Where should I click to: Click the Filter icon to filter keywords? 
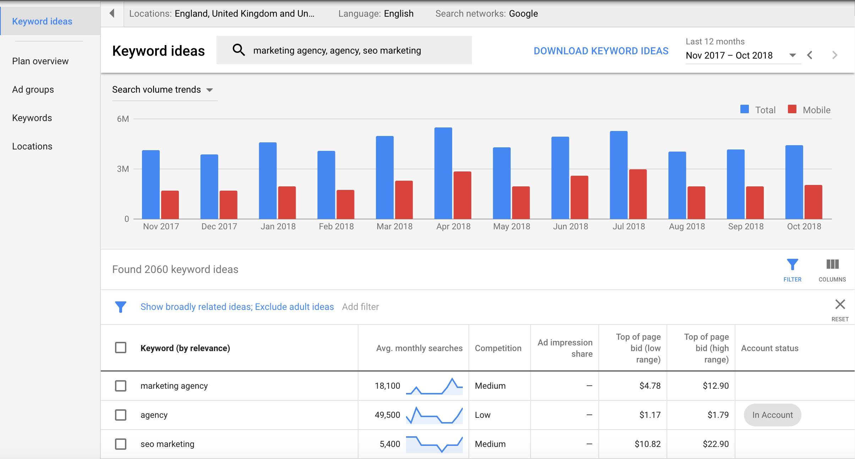[792, 264]
